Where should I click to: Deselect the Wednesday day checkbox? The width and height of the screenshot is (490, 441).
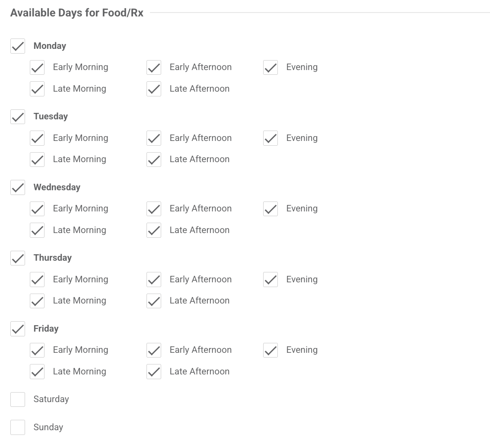[18, 188]
